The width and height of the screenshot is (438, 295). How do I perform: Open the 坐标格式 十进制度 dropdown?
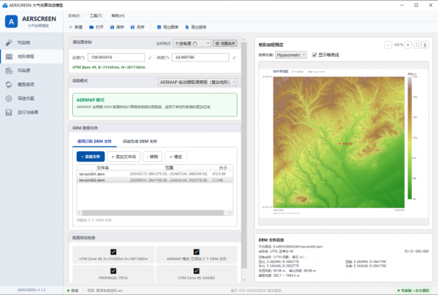point(192,43)
